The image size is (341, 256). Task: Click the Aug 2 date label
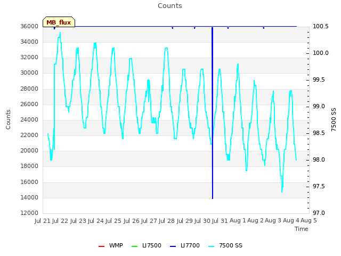click(256, 221)
